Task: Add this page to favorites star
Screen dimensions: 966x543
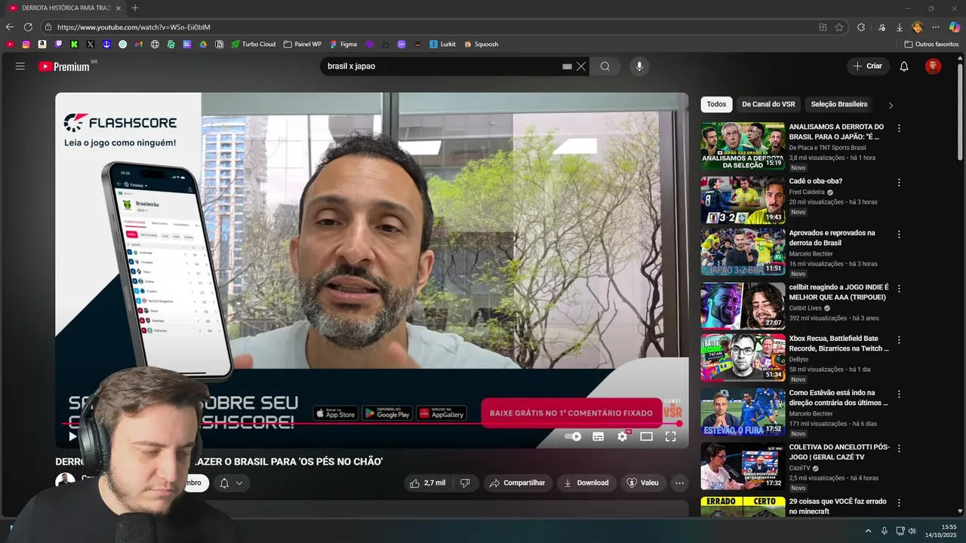Action: [839, 27]
